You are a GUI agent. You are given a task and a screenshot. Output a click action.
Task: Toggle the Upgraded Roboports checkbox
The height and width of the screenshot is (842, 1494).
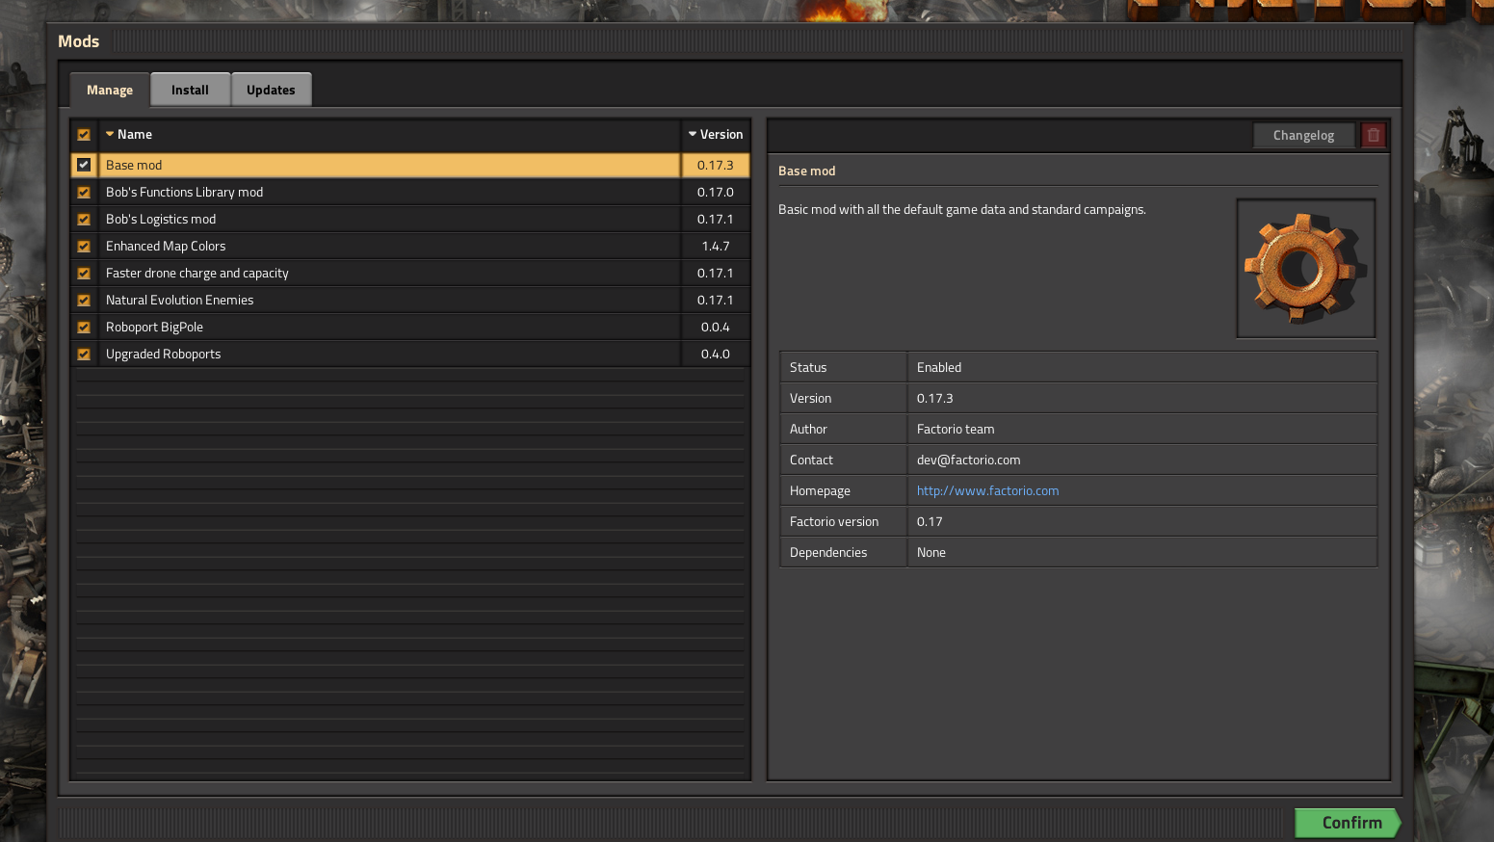click(x=84, y=354)
